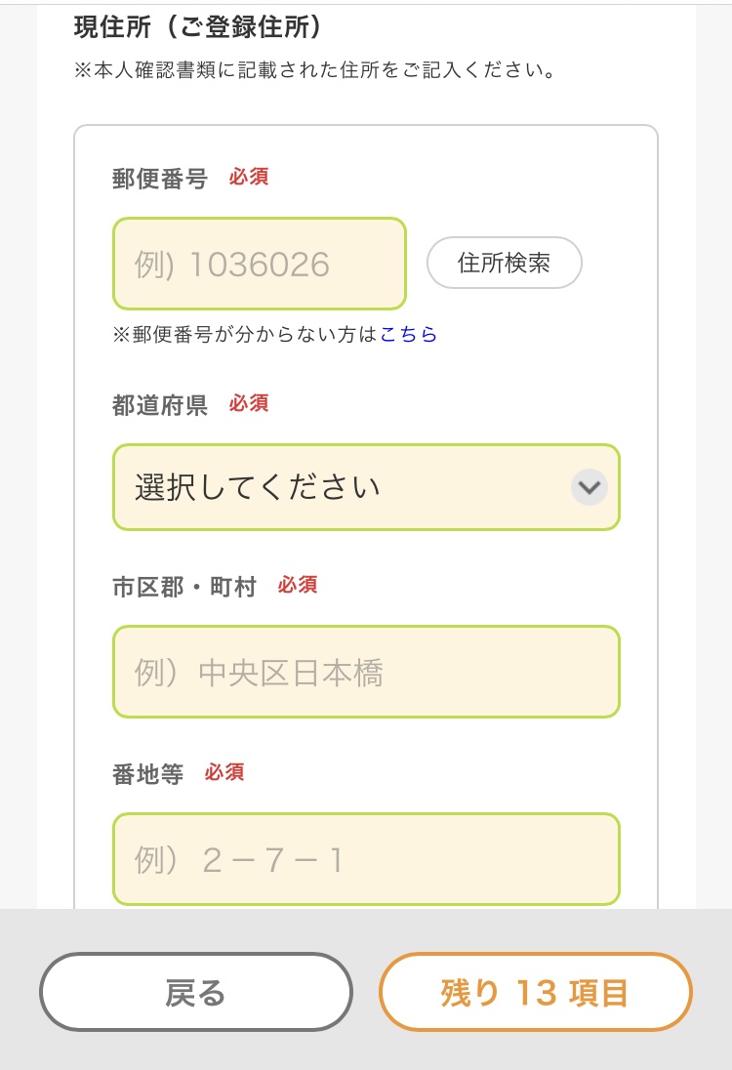Select the 番地等 address number input field
The width and height of the screenshot is (732, 1070).
click(366, 859)
